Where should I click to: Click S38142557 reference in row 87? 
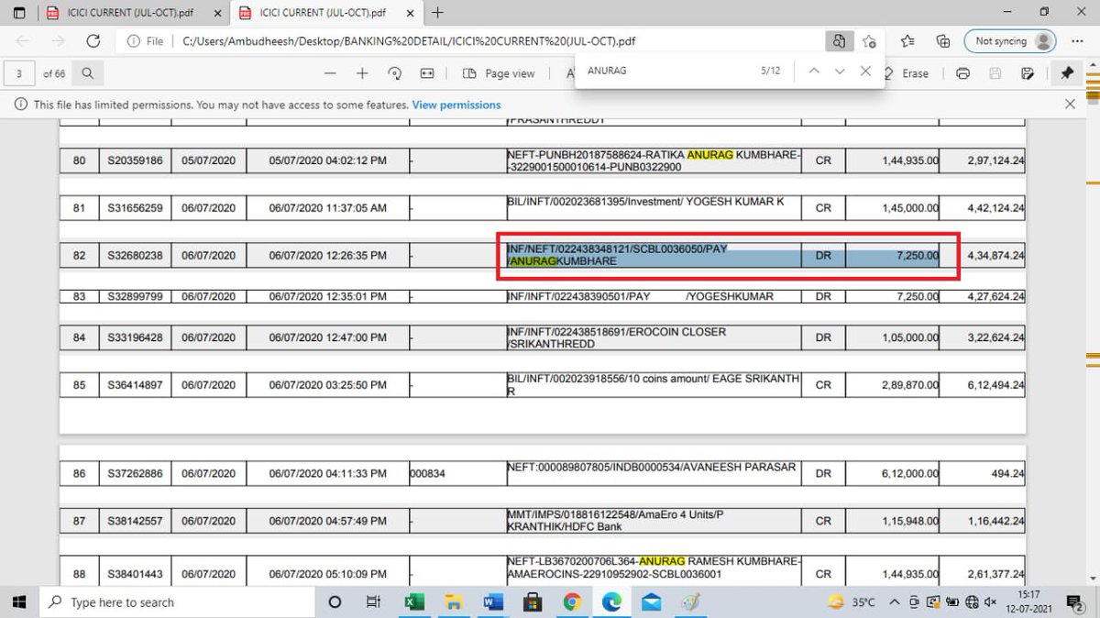click(x=134, y=521)
